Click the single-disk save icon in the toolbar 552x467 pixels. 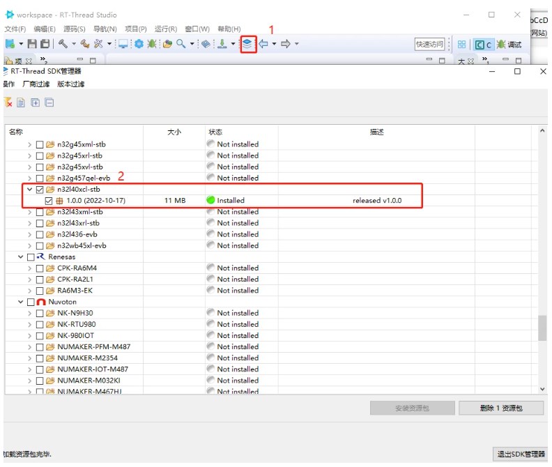click(32, 44)
